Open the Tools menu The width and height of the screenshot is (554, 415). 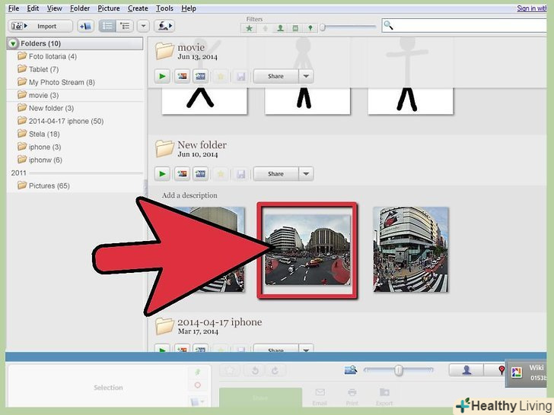coord(164,8)
